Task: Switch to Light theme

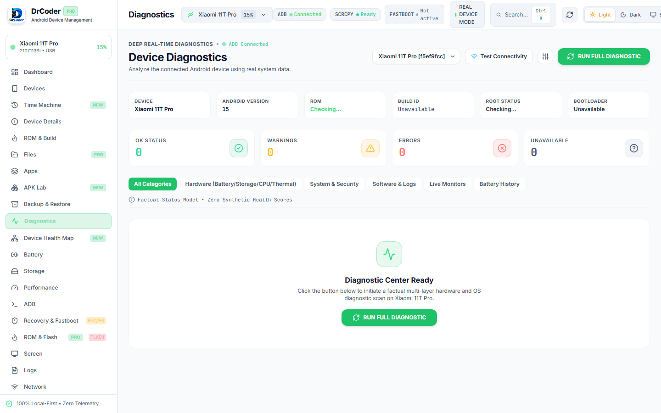Action: click(x=600, y=15)
